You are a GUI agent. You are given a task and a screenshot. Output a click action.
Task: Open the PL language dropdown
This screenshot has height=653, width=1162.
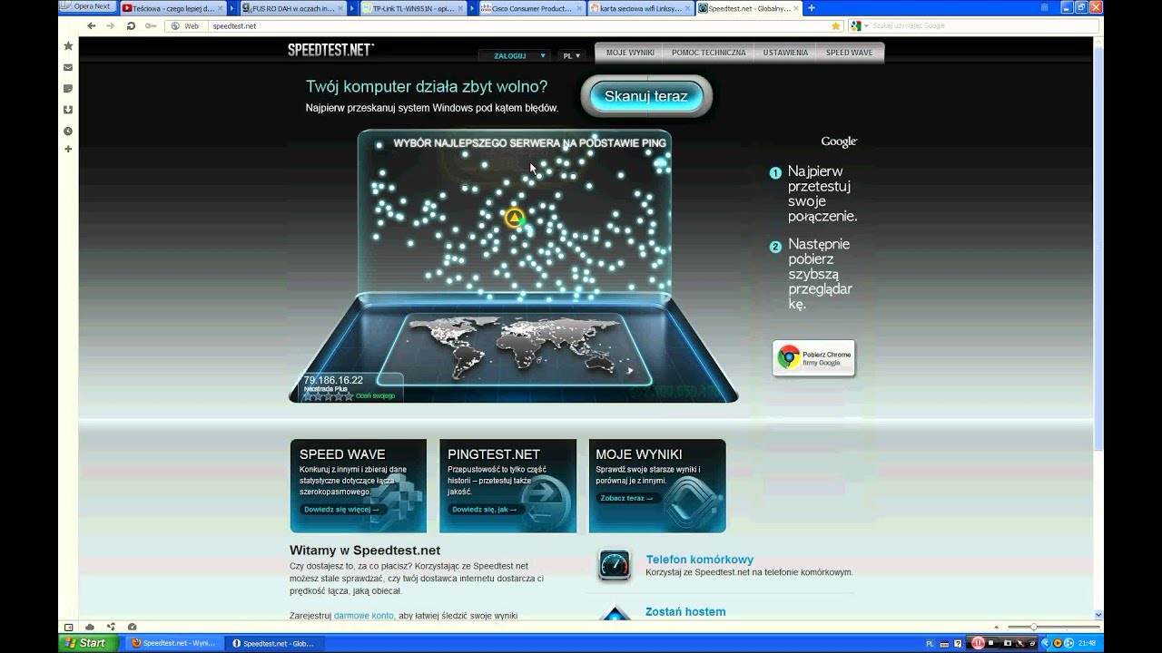(572, 55)
